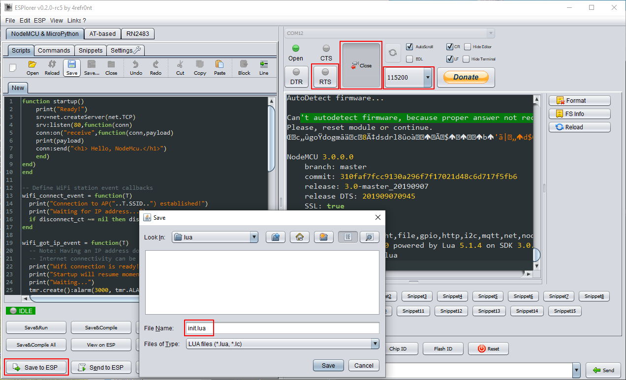Send Block to ESP
This screenshot has width=626, height=380.
pyautogui.click(x=244, y=67)
